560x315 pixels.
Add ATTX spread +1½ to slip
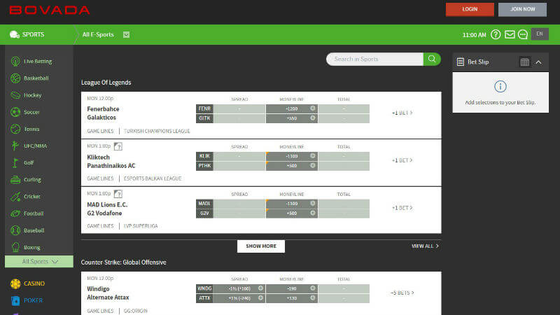point(239,298)
